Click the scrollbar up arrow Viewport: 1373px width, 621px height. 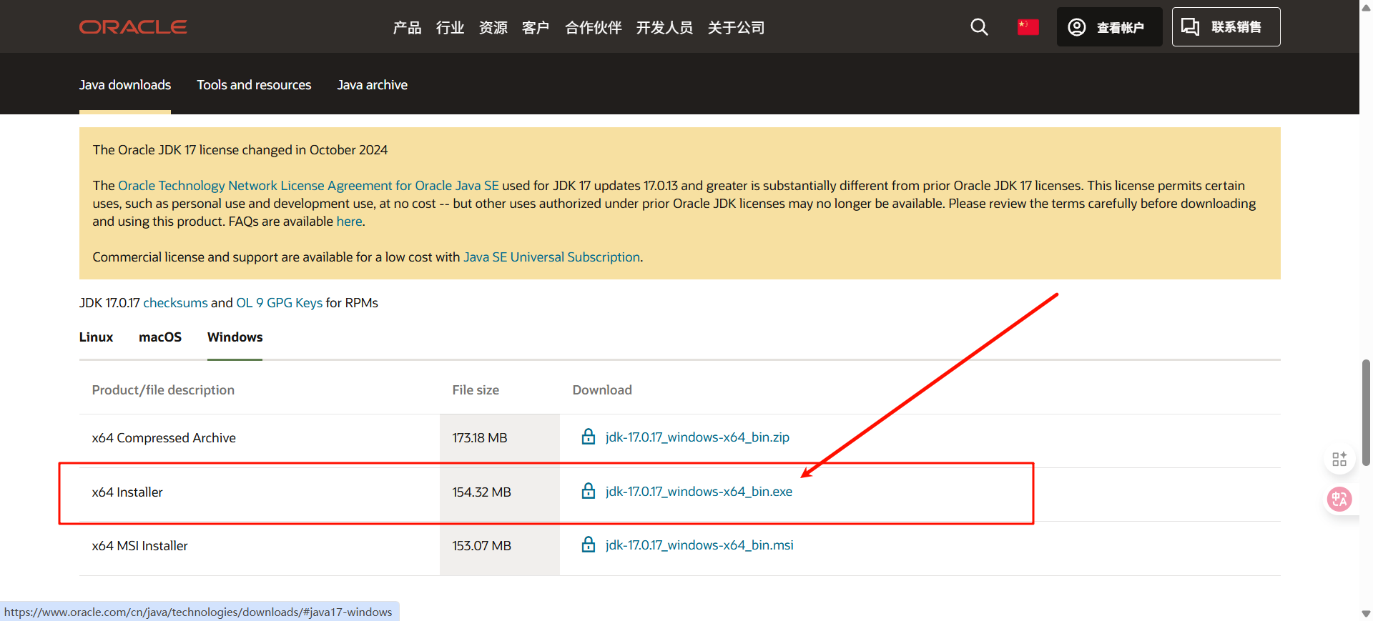[1366, 7]
